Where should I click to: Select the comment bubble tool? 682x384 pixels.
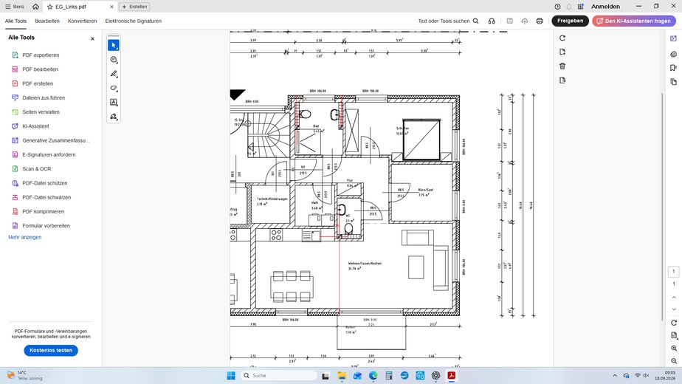coord(114,60)
